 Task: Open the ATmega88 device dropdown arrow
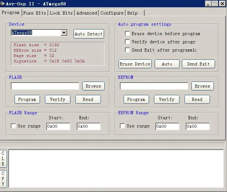pos(64,33)
